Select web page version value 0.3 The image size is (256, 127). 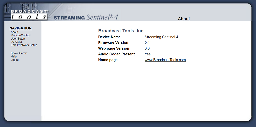(147, 48)
